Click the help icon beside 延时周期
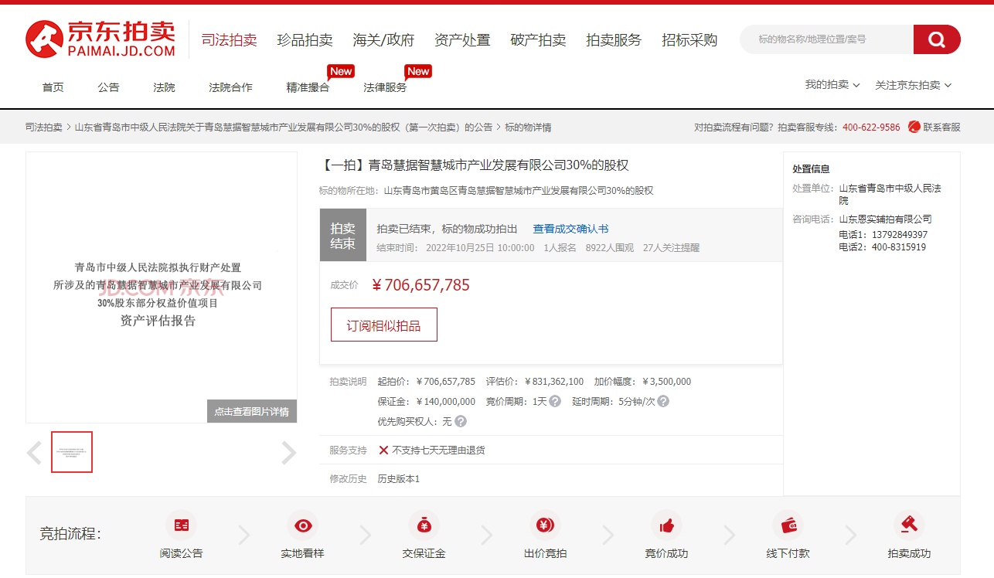This screenshot has width=994, height=578. [663, 401]
